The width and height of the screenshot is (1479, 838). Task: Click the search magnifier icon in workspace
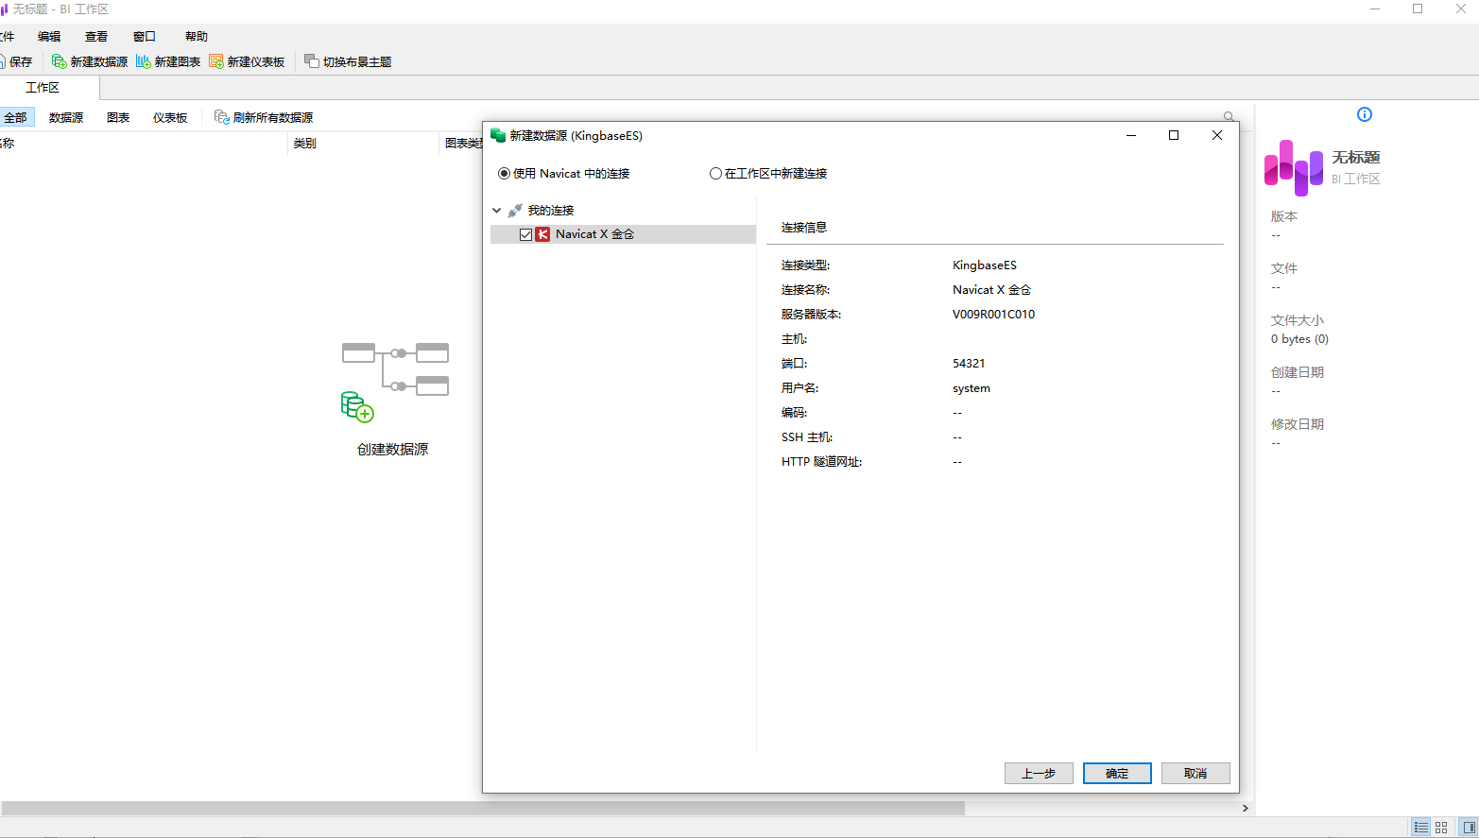click(x=1229, y=117)
